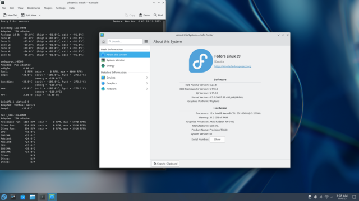Click the Devices sidebar icon
359x201 pixels.
click(x=103, y=78)
